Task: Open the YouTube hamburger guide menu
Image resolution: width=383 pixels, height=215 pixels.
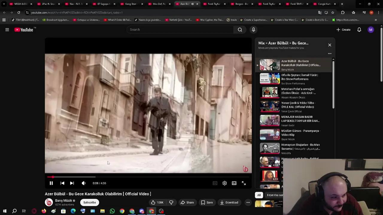Action: [7, 30]
